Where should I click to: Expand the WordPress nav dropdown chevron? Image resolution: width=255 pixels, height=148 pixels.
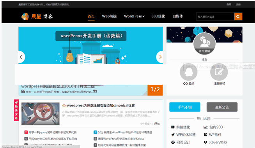point(143,16)
